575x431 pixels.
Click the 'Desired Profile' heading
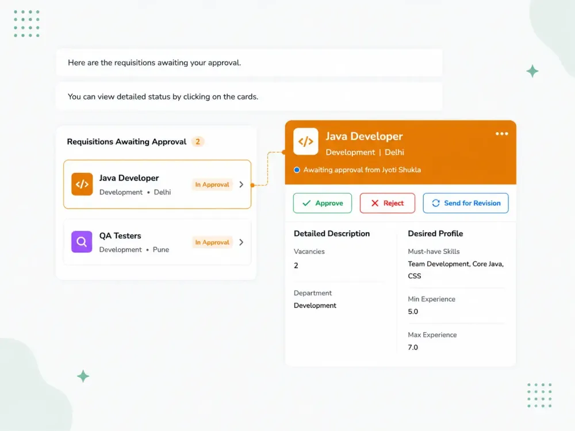tap(435, 233)
